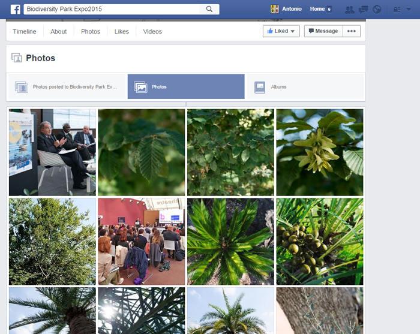Viewport: 420px width, 334px height.
Task: Open close-up serrated leaf photo
Action: (x=142, y=152)
